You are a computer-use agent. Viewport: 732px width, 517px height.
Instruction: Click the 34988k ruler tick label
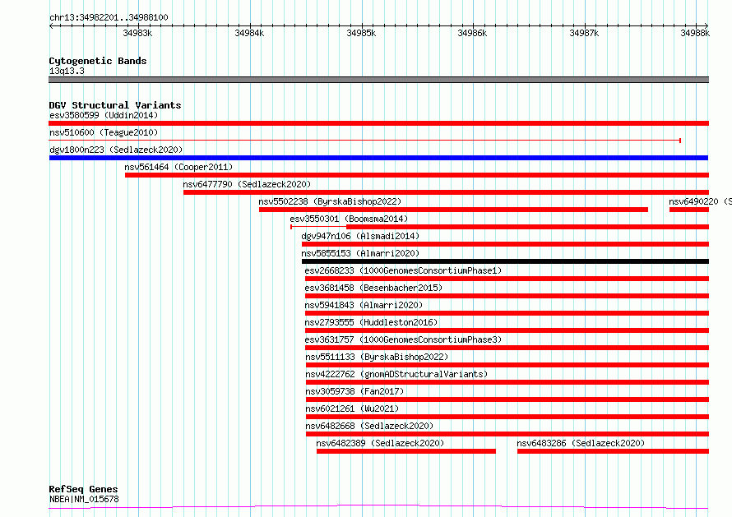pyautogui.click(x=695, y=33)
